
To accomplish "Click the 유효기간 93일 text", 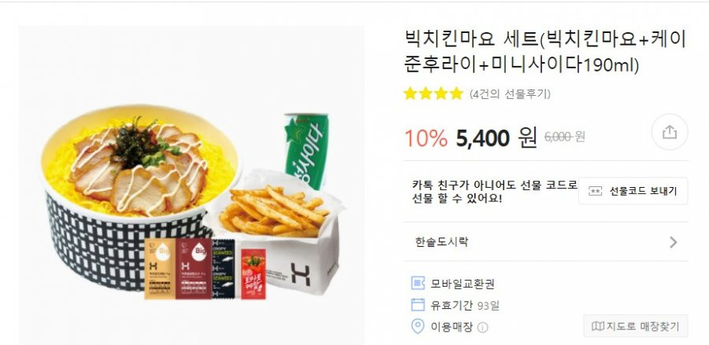I will [465, 306].
